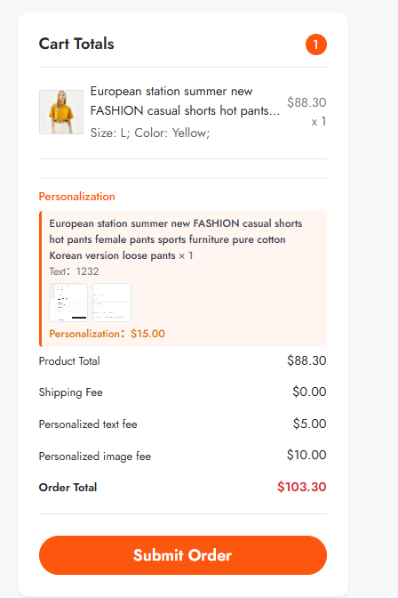Open the second personalization image thumbnail

(x=112, y=303)
